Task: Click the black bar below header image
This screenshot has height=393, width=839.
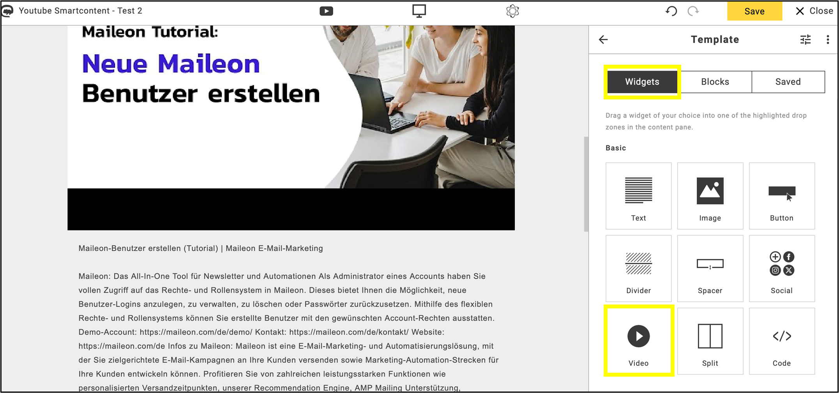Action: tap(291, 209)
